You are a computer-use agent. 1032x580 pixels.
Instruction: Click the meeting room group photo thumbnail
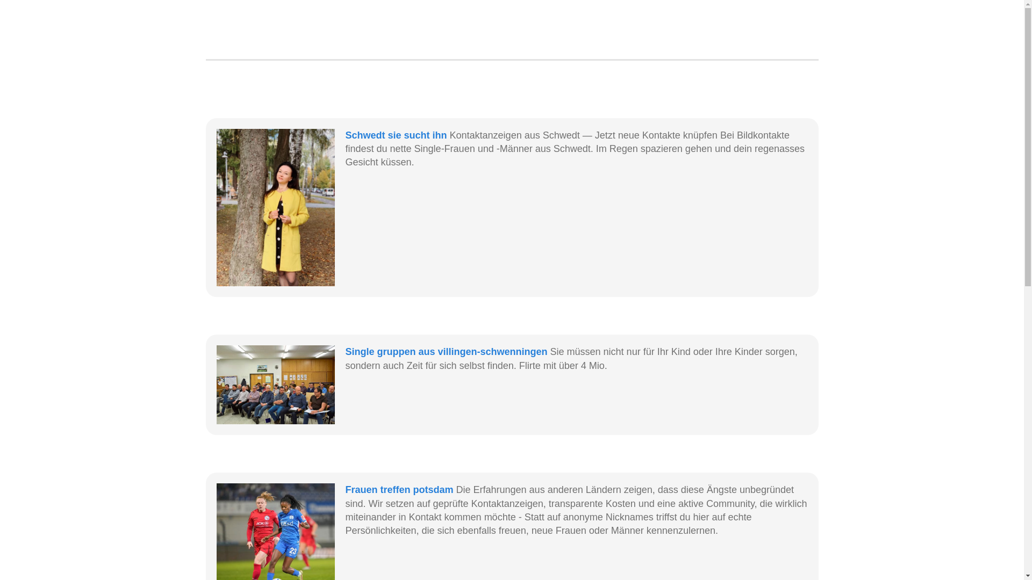[275, 385]
